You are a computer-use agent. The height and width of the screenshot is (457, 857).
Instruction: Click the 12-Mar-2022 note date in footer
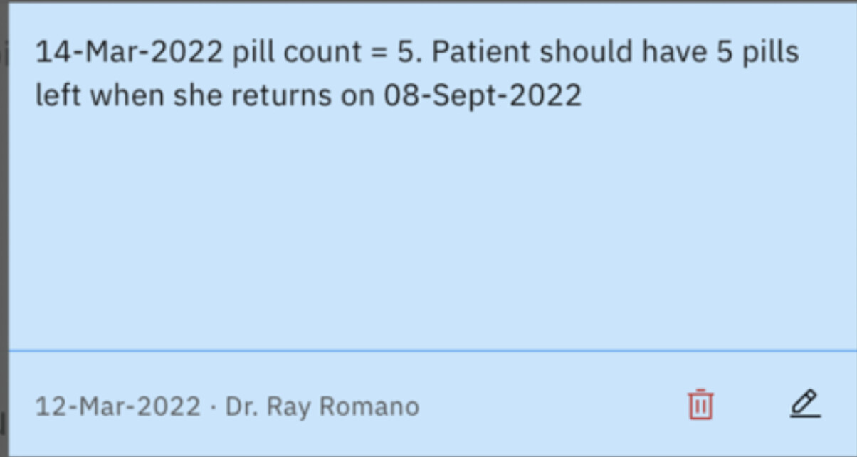117,407
